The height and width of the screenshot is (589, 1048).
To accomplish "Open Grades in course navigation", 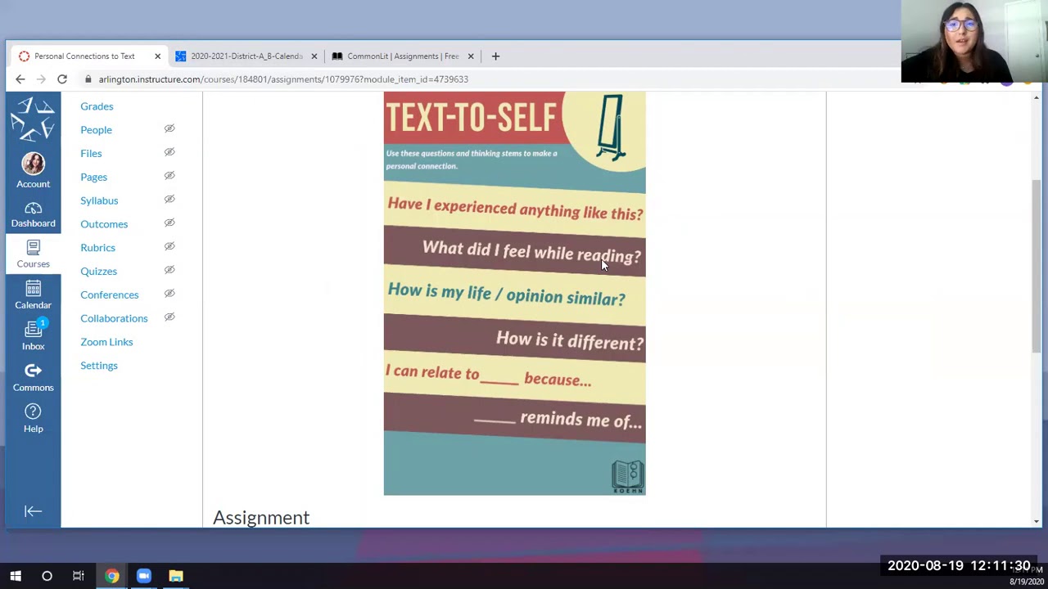I will pos(97,106).
